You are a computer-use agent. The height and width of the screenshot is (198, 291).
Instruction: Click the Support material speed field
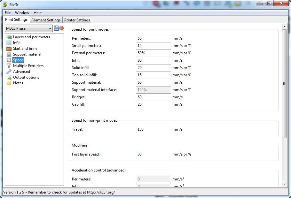pos(153,82)
